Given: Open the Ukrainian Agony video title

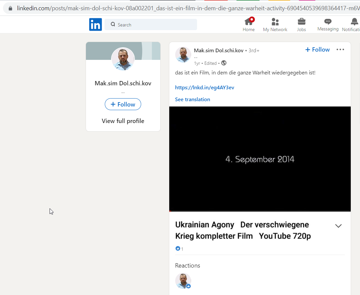Looking at the screenshot, I should click(x=243, y=230).
